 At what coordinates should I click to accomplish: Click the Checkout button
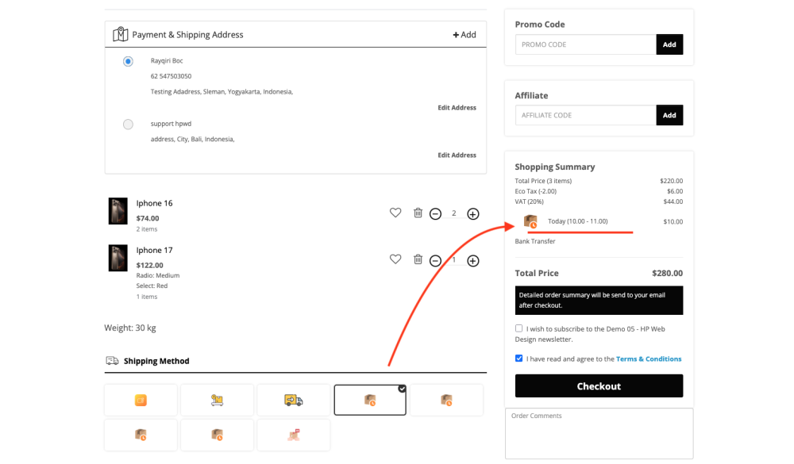click(599, 386)
